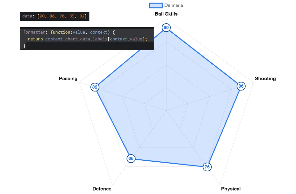The width and height of the screenshot is (296, 194).
Task: Toggle the De maria dataset legend label
Action: click(173, 5)
